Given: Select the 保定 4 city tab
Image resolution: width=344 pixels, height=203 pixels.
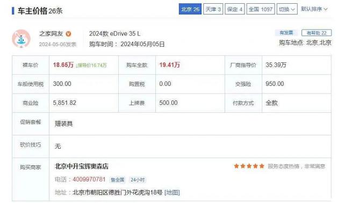Looking at the screenshot, I should [x=235, y=9].
